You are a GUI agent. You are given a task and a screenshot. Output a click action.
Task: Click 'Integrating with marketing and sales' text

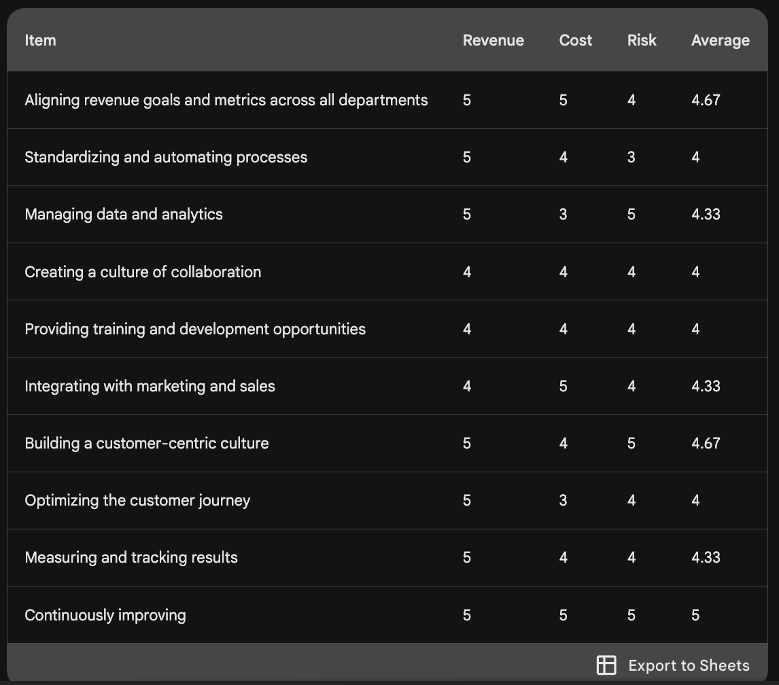(150, 386)
